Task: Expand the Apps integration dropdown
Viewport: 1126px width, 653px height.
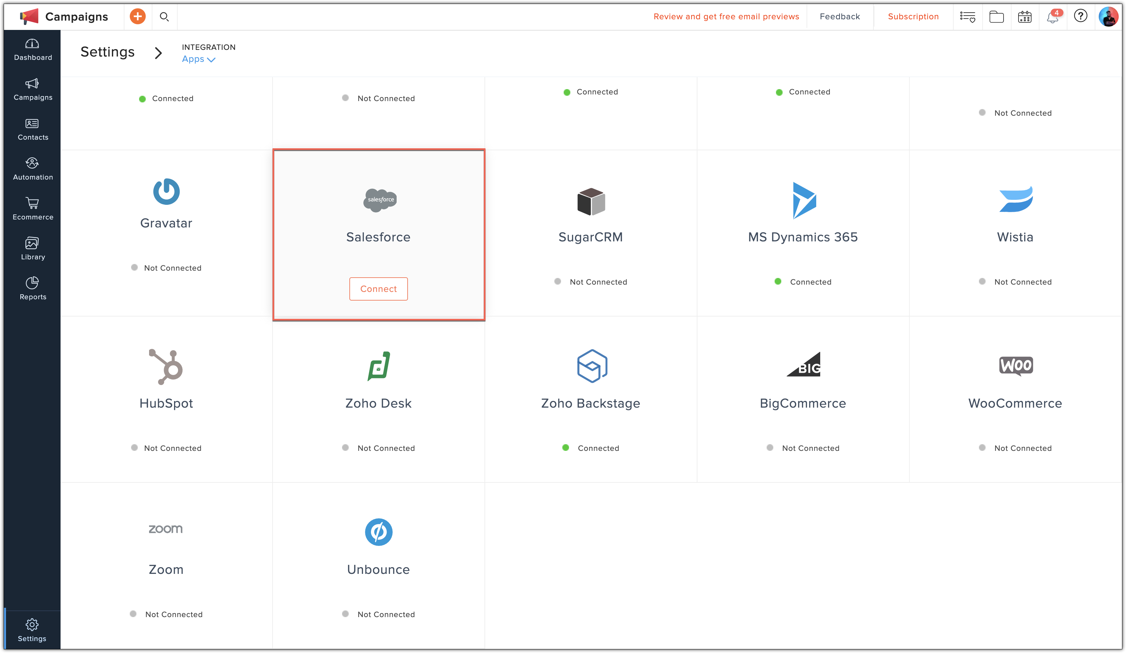Action: pos(198,60)
